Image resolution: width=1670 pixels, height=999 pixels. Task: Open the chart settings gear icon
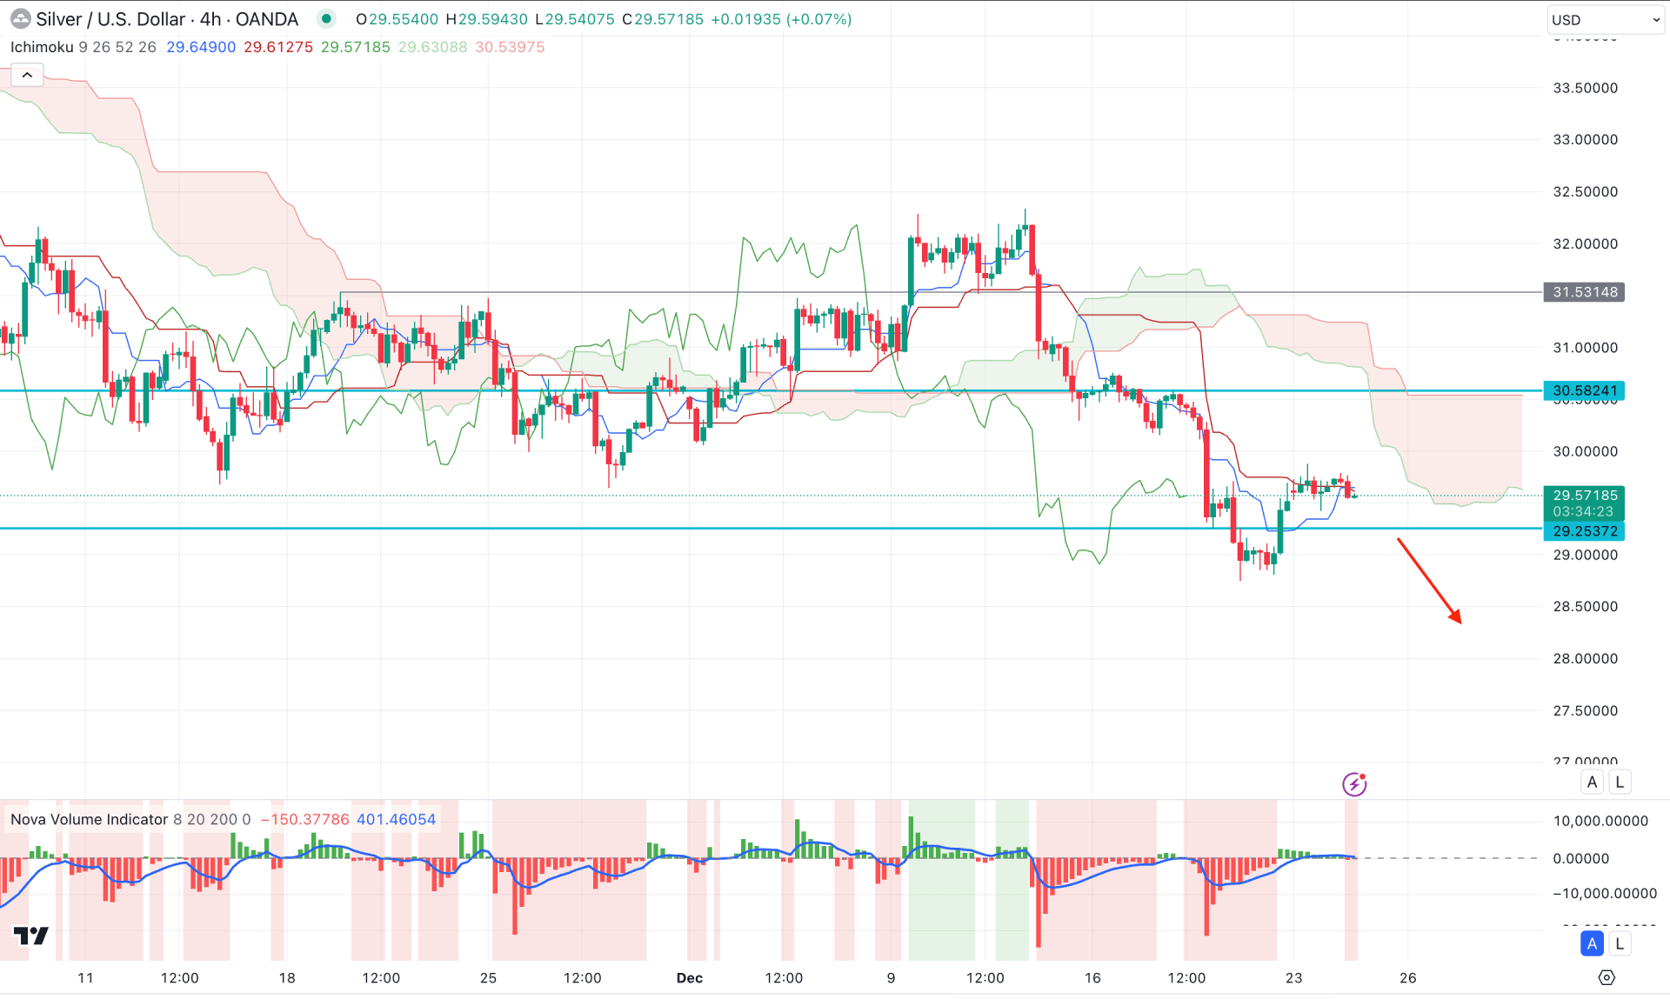click(1607, 977)
